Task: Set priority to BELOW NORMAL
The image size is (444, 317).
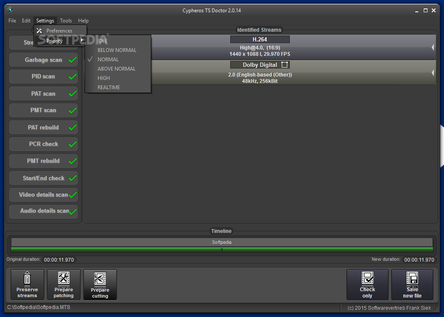Action: pos(118,50)
